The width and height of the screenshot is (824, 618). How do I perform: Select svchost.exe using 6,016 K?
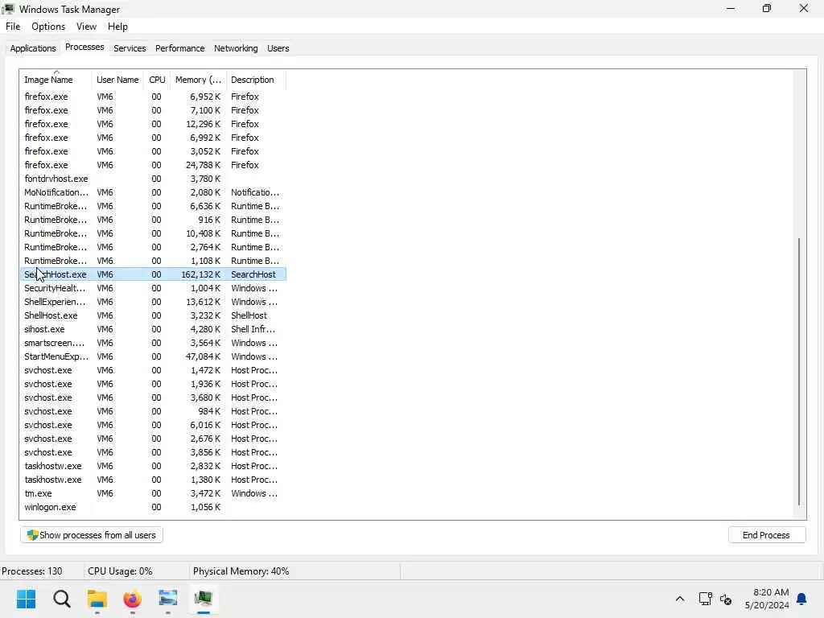pos(153,425)
